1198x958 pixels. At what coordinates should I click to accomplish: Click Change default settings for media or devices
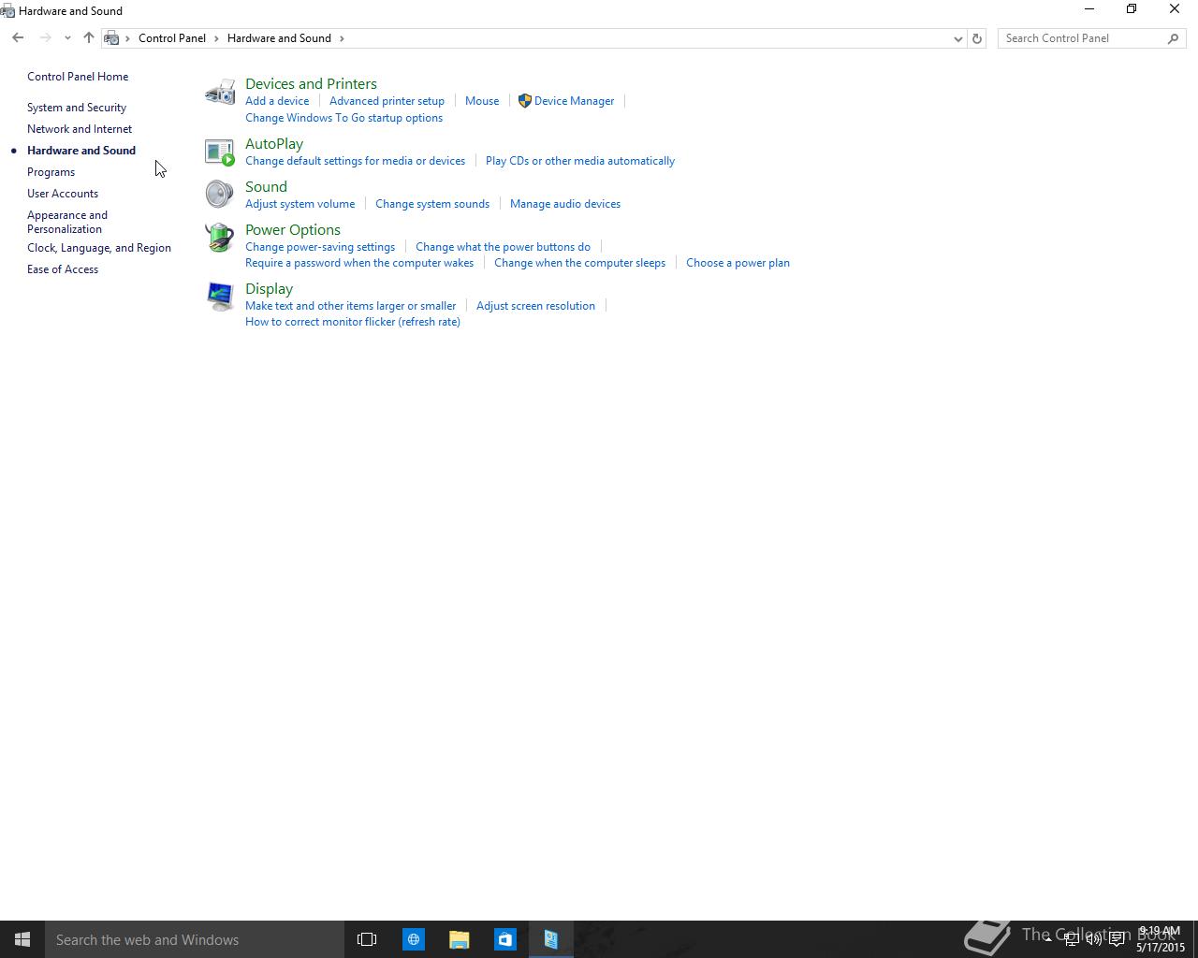pyautogui.click(x=355, y=161)
